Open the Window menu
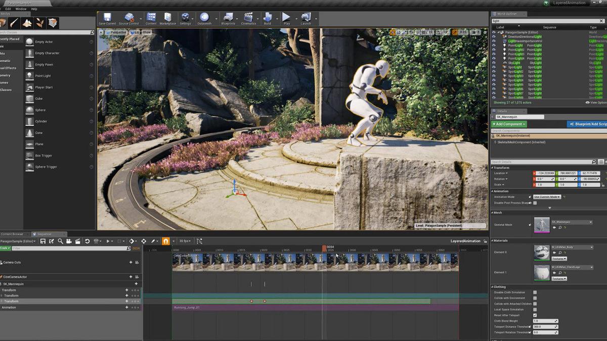Viewport: 607px width, 341px height. 21,9
